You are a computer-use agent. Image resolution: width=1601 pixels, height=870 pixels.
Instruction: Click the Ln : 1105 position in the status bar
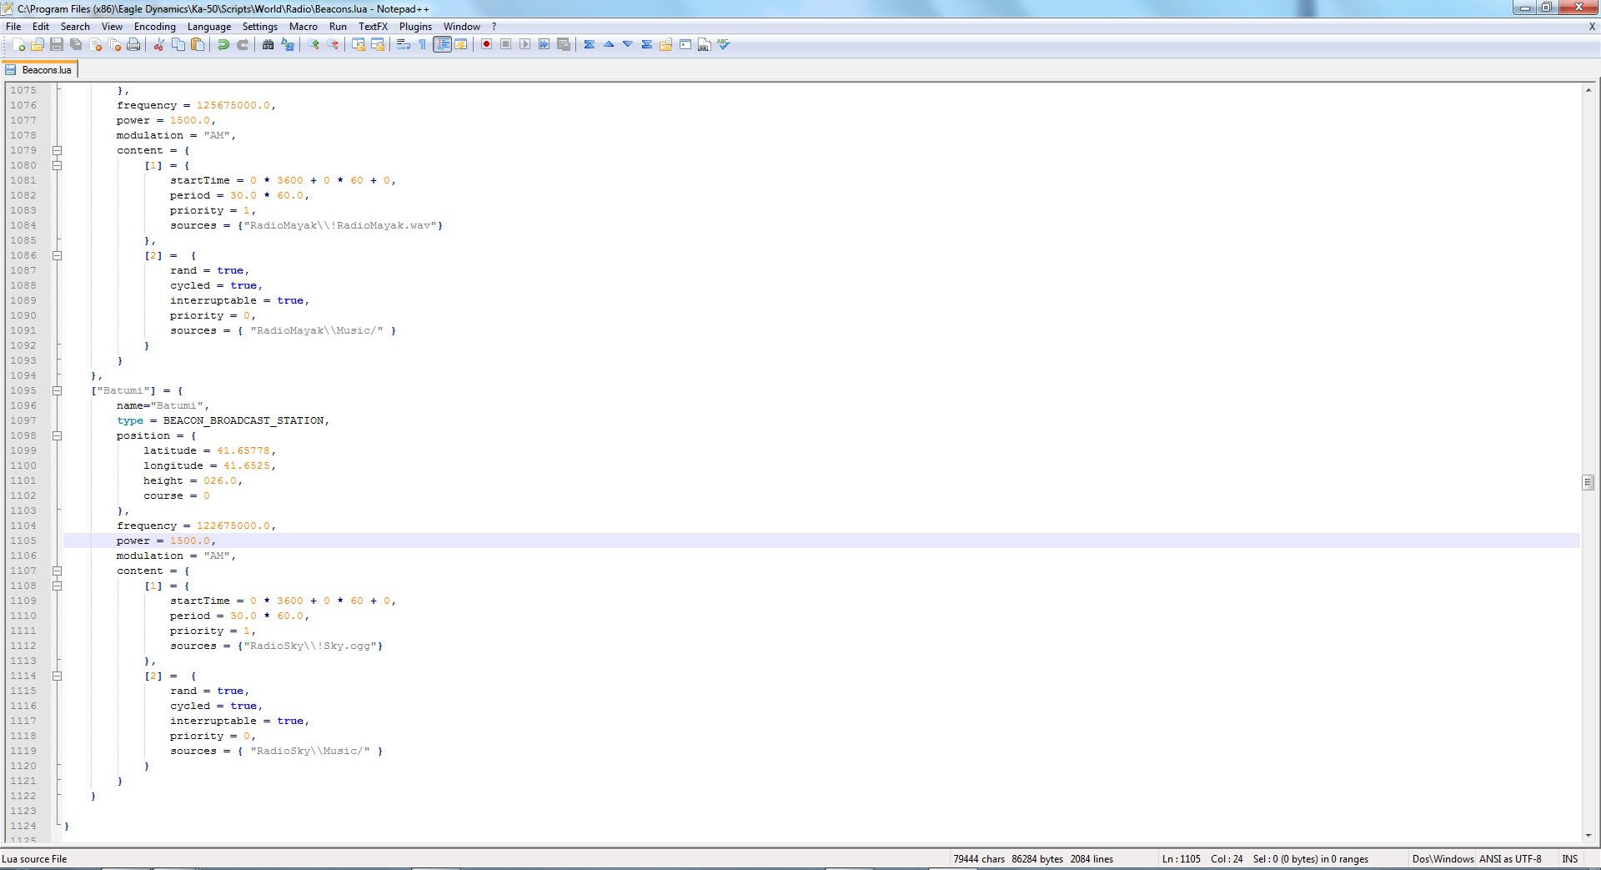click(1181, 859)
